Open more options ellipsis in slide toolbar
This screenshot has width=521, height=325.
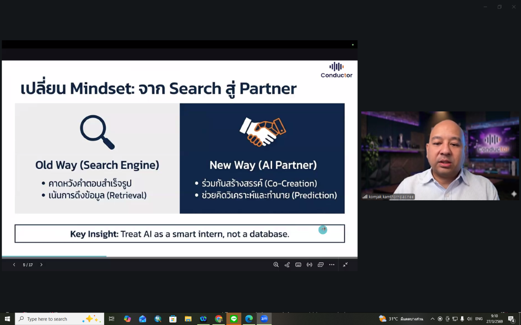pyautogui.click(x=332, y=265)
